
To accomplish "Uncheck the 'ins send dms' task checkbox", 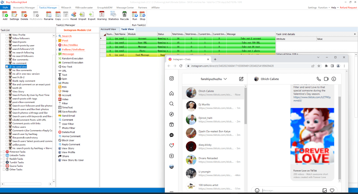I will click(x=7, y=67).
